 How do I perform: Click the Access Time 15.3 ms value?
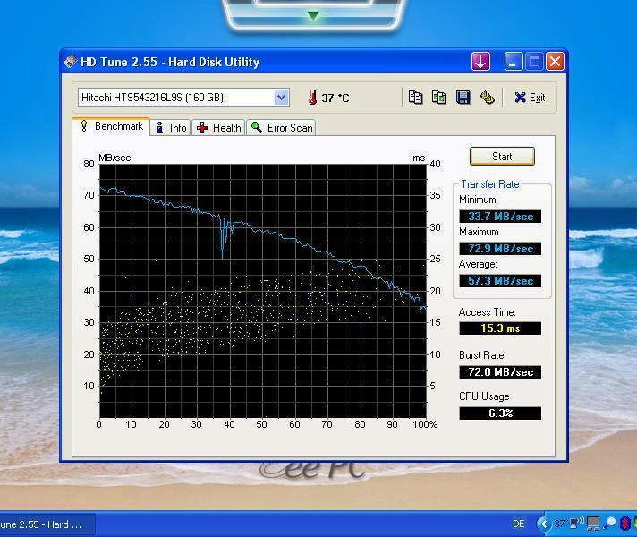(500, 328)
